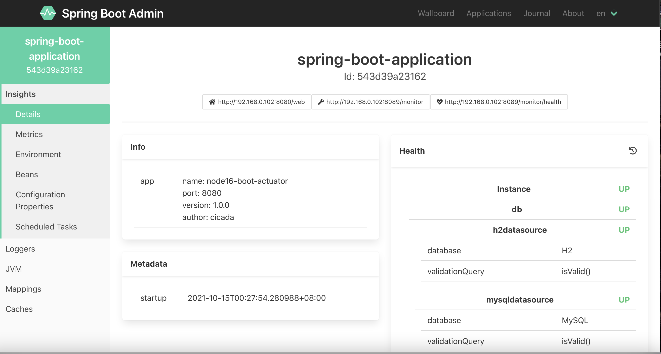Click version: 1.0.0 text
This screenshot has height=354, width=661.
point(205,205)
